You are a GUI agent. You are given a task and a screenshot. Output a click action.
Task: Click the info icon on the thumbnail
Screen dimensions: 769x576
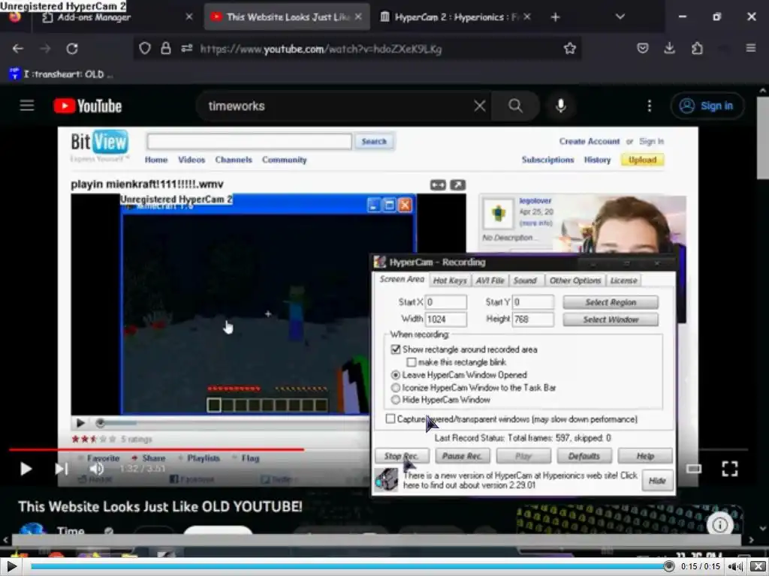(719, 525)
